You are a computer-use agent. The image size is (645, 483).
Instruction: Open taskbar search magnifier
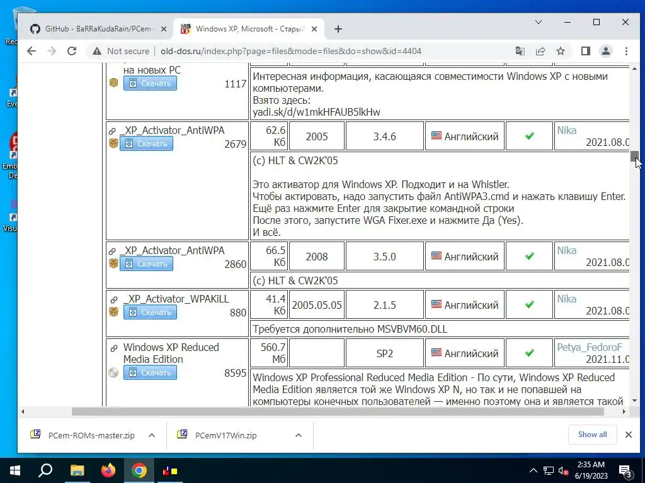pyautogui.click(x=45, y=470)
